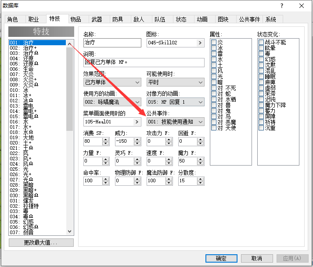Select skill 025: 光
The height and width of the screenshot is (267, 313).
tap(37, 169)
